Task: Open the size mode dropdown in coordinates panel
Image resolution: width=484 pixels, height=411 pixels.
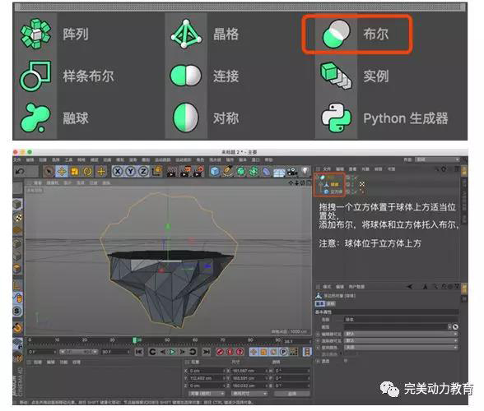Action: [249, 394]
